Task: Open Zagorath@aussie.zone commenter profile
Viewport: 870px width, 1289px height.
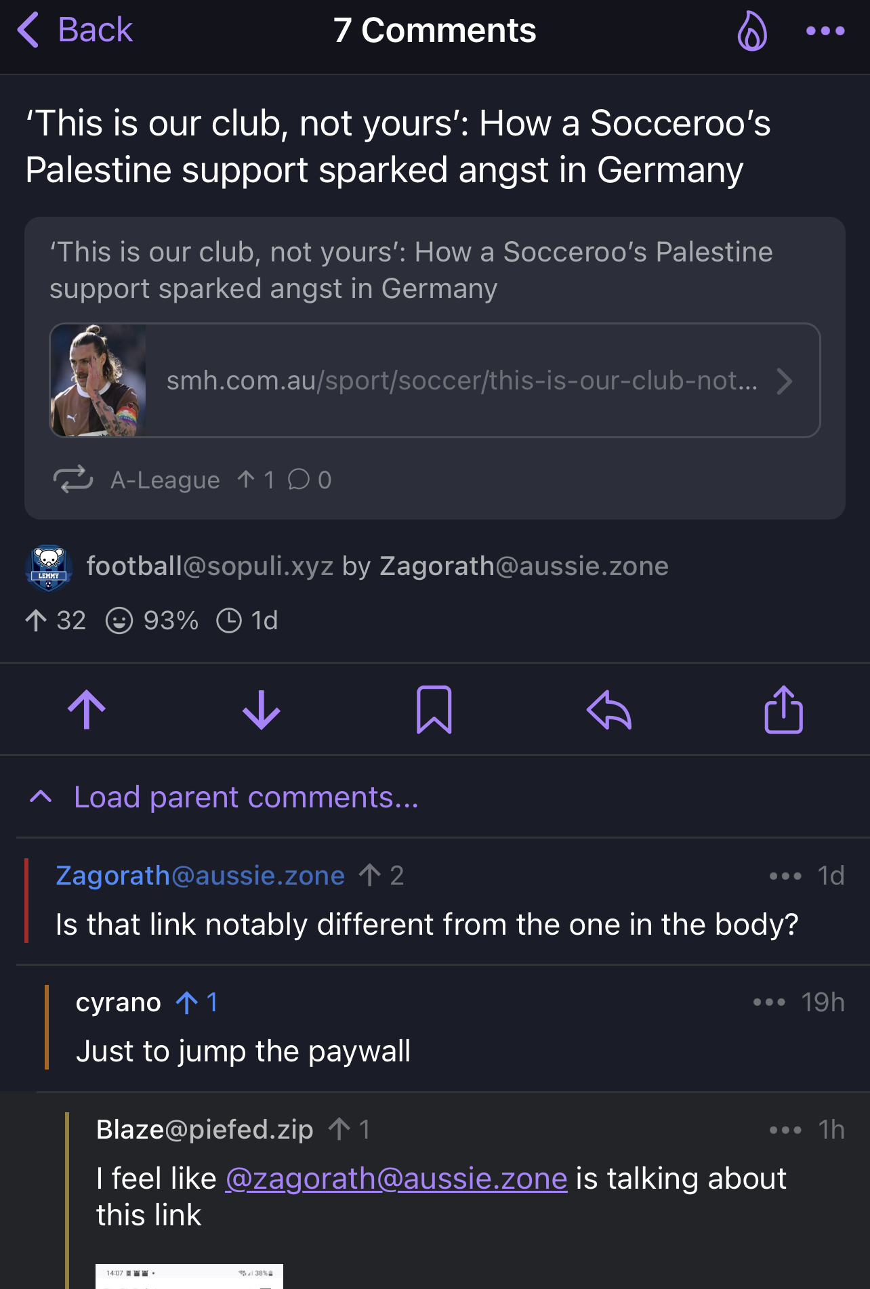Action: pyautogui.click(x=200, y=876)
